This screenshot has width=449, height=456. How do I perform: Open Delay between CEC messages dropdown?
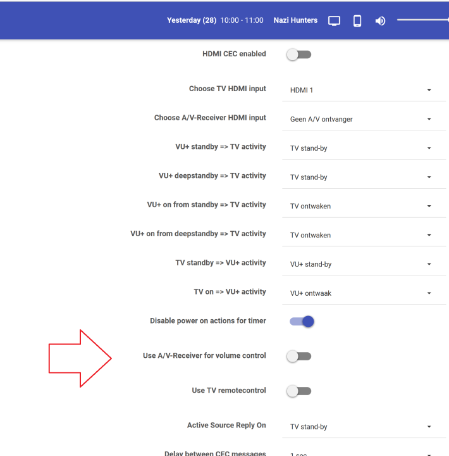[x=363, y=452]
